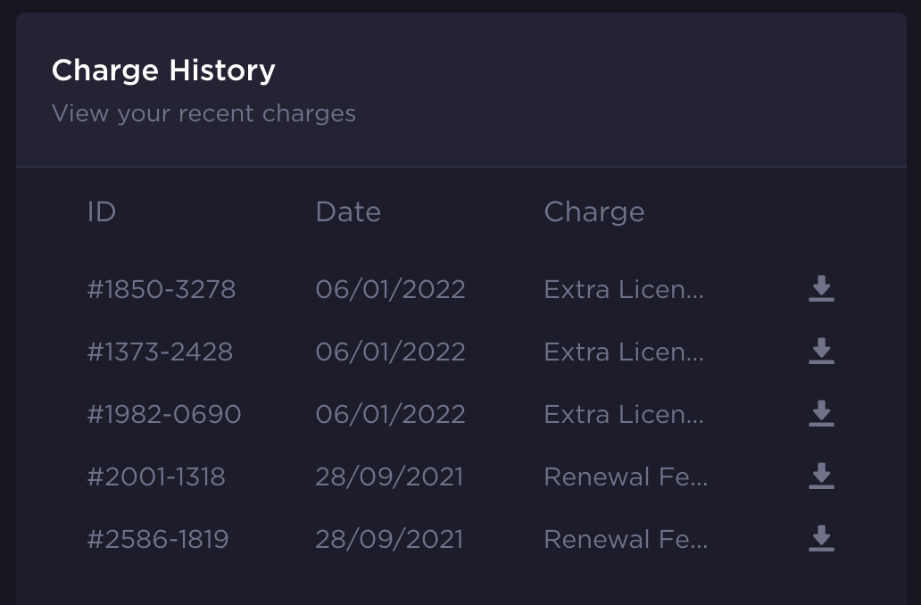The image size is (921, 605).
Task: Sort table by Date column header
Action: click(x=348, y=211)
